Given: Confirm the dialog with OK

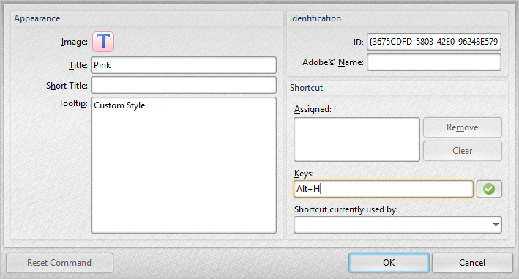Looking at the screenshot, I should coord(389,263).
